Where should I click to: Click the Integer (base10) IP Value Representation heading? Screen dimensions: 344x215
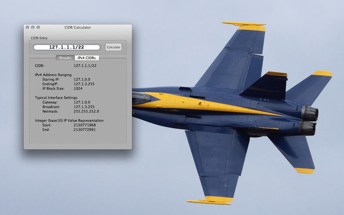click(x=69, y=120)
